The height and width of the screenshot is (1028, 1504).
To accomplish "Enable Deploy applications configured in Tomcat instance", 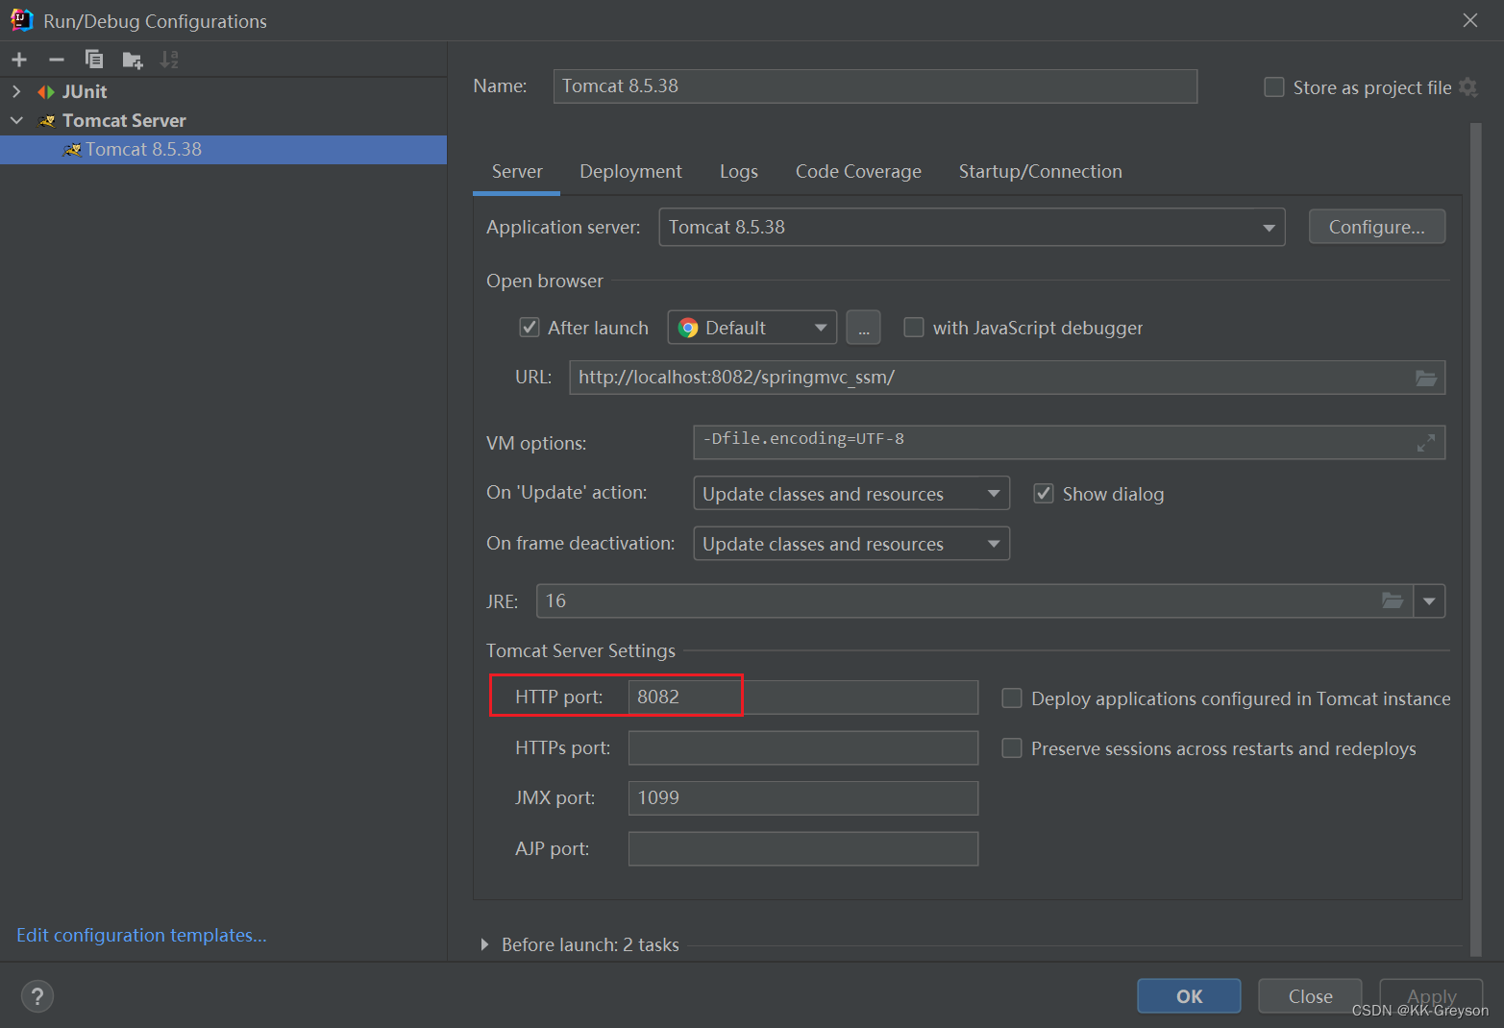I will click(x=1012, y=698).
